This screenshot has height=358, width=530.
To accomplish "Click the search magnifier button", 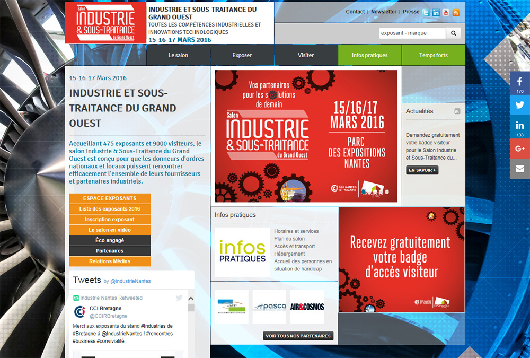I will click(x=453, y=33).
